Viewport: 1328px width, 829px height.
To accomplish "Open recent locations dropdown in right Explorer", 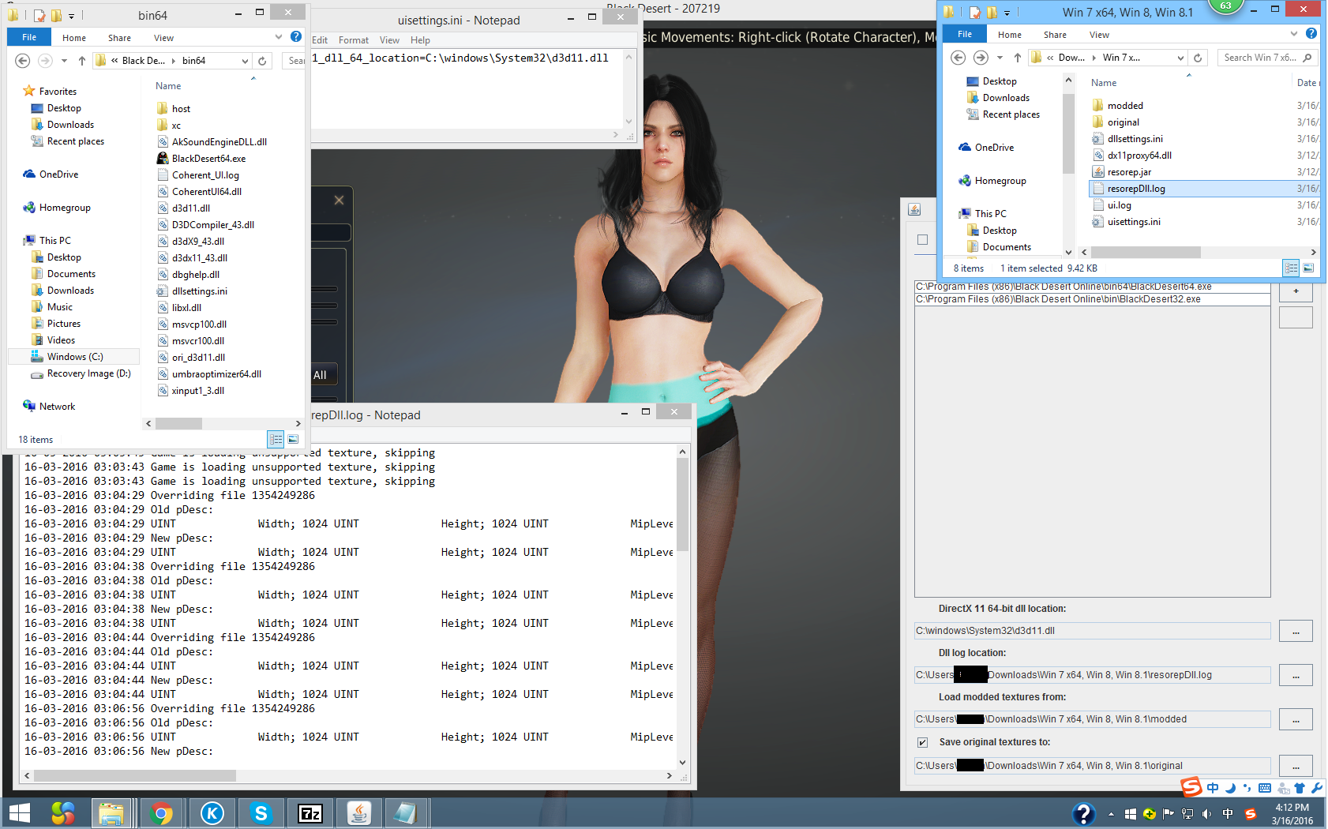I will coord(1000,58).
